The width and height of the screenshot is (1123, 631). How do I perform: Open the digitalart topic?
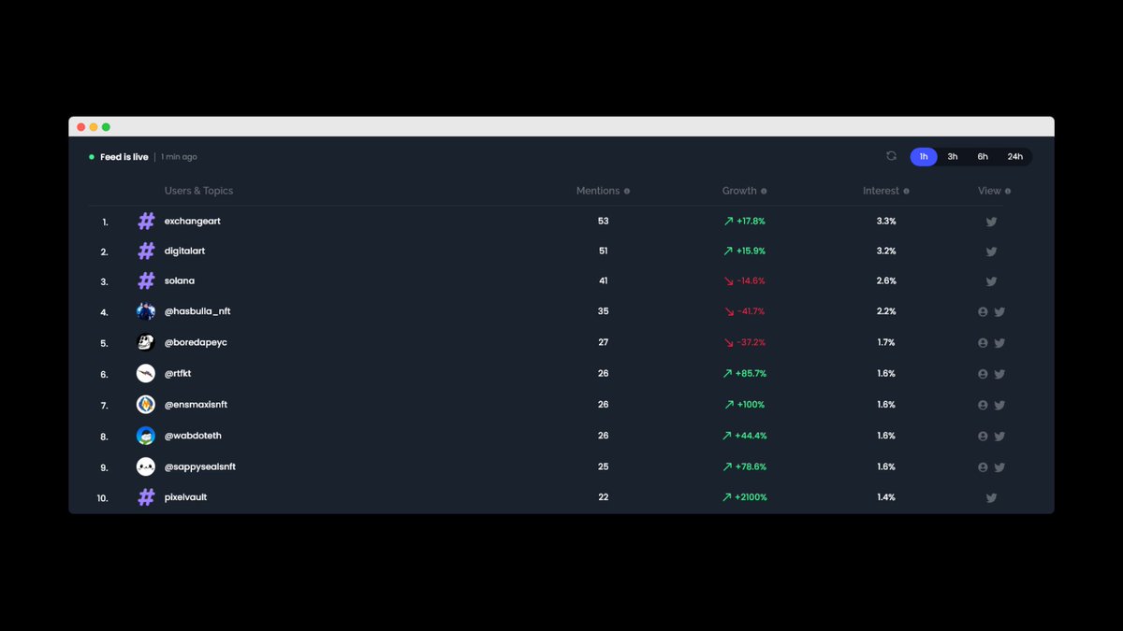[186, 251]
